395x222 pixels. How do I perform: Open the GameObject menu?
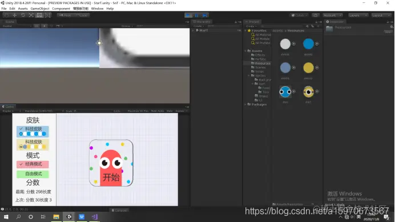[40, 9]
